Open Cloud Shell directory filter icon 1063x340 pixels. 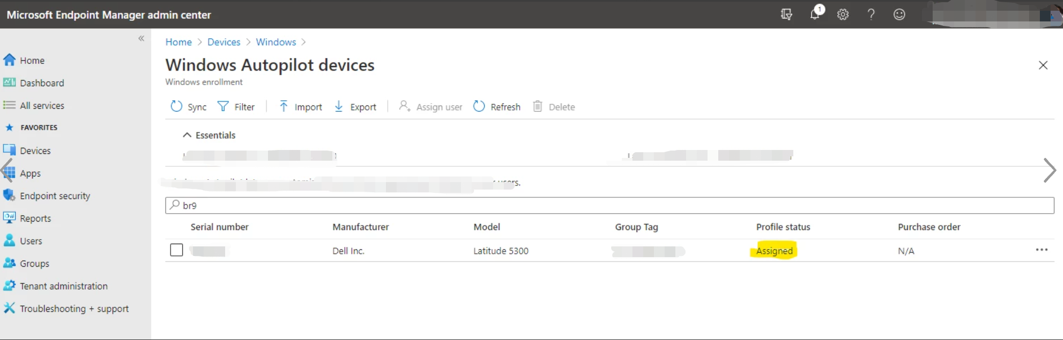point(787,15)
